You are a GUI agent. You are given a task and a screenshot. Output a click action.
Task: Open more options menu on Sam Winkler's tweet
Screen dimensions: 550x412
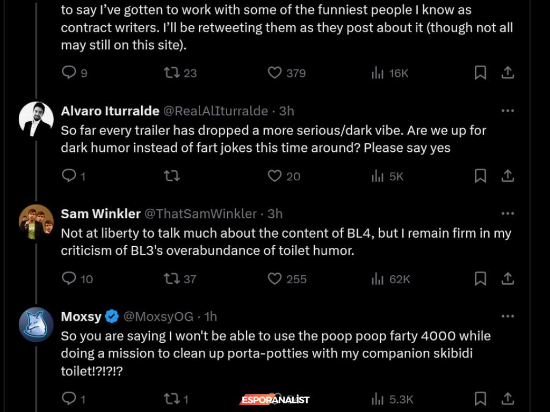pos(507,214)
